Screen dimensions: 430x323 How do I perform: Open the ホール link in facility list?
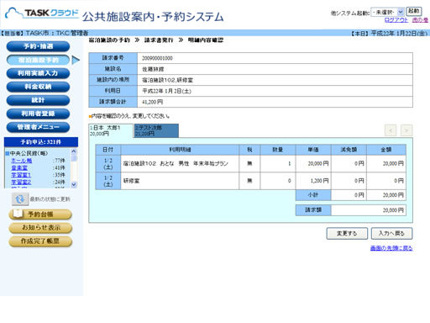[x=22, y=161]
